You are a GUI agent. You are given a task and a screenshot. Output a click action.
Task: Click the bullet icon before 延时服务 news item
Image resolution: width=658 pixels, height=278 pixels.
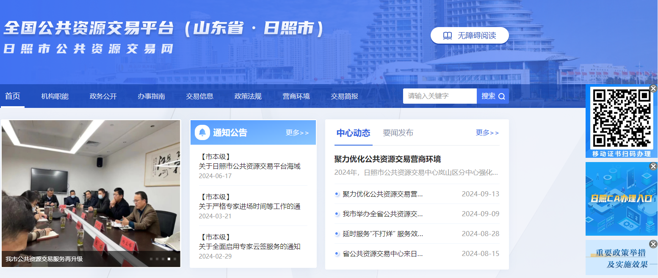(337, 234)
